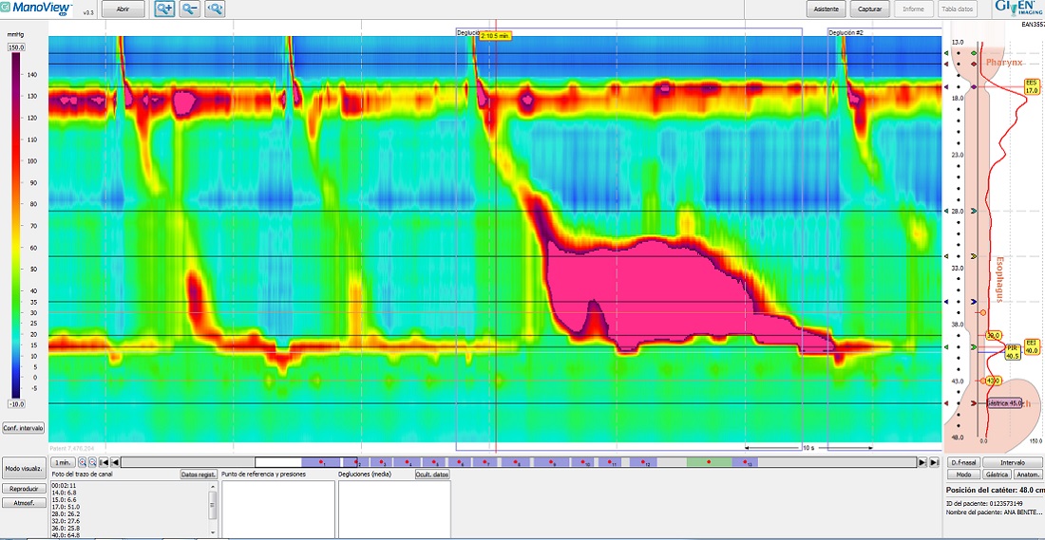Click the ManoView logo
1045x540 pixels.
click(37, 8)
